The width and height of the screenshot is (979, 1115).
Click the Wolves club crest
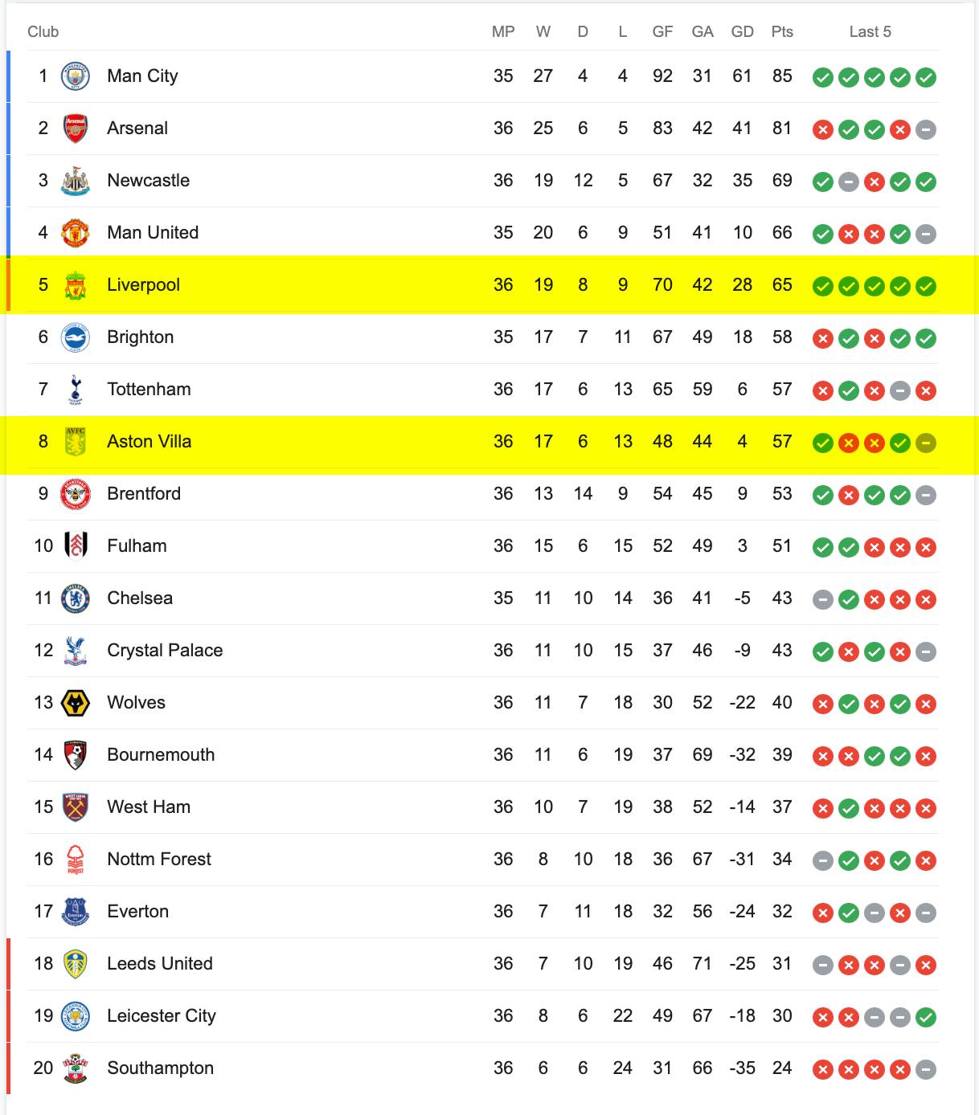pyautogui.click(x=76, y=703)
